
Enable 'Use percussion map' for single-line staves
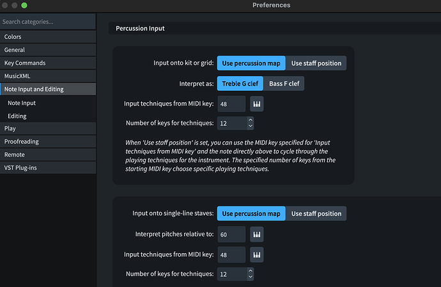[x=251, y=213]
